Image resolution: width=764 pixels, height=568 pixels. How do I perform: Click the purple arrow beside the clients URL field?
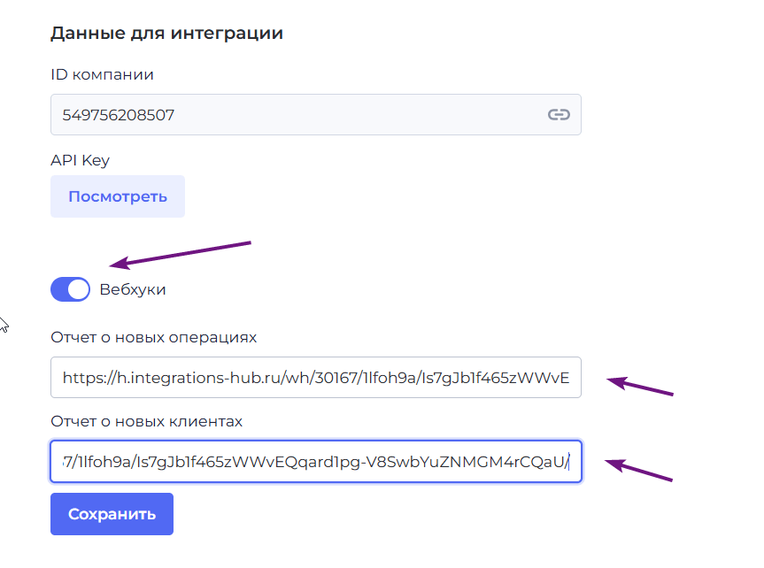click(639, 470)
